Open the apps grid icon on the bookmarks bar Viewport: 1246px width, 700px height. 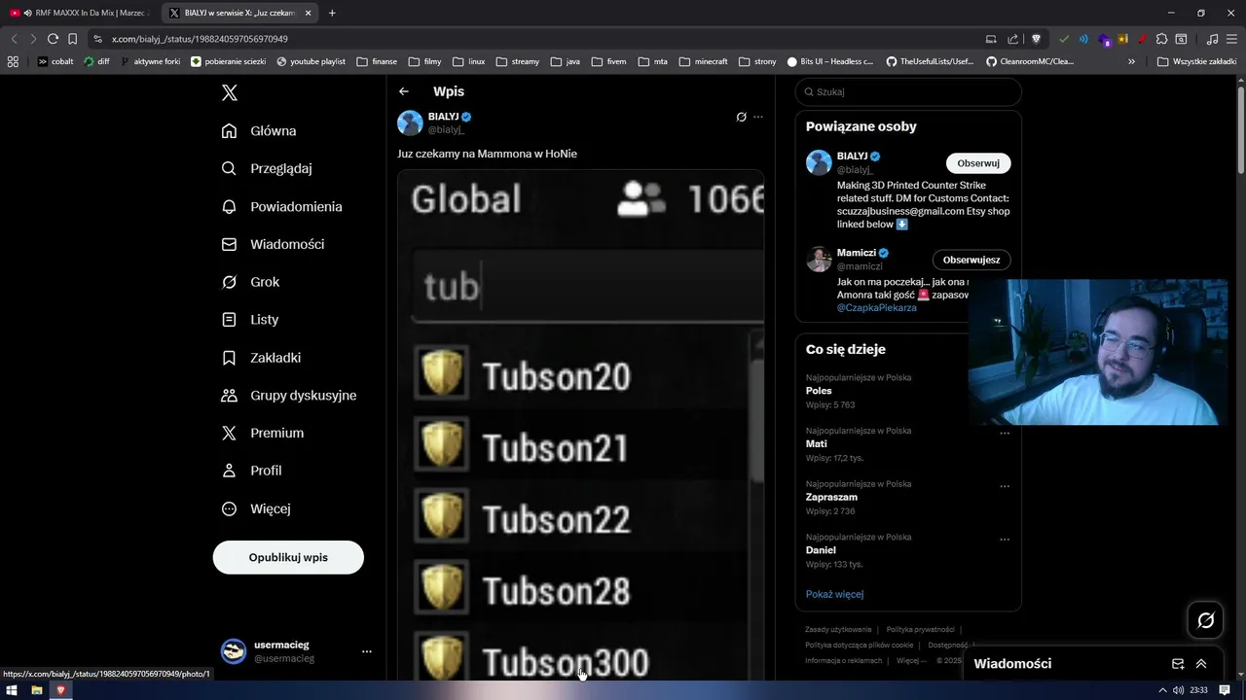pyautogui.click(x=13, y=61)
